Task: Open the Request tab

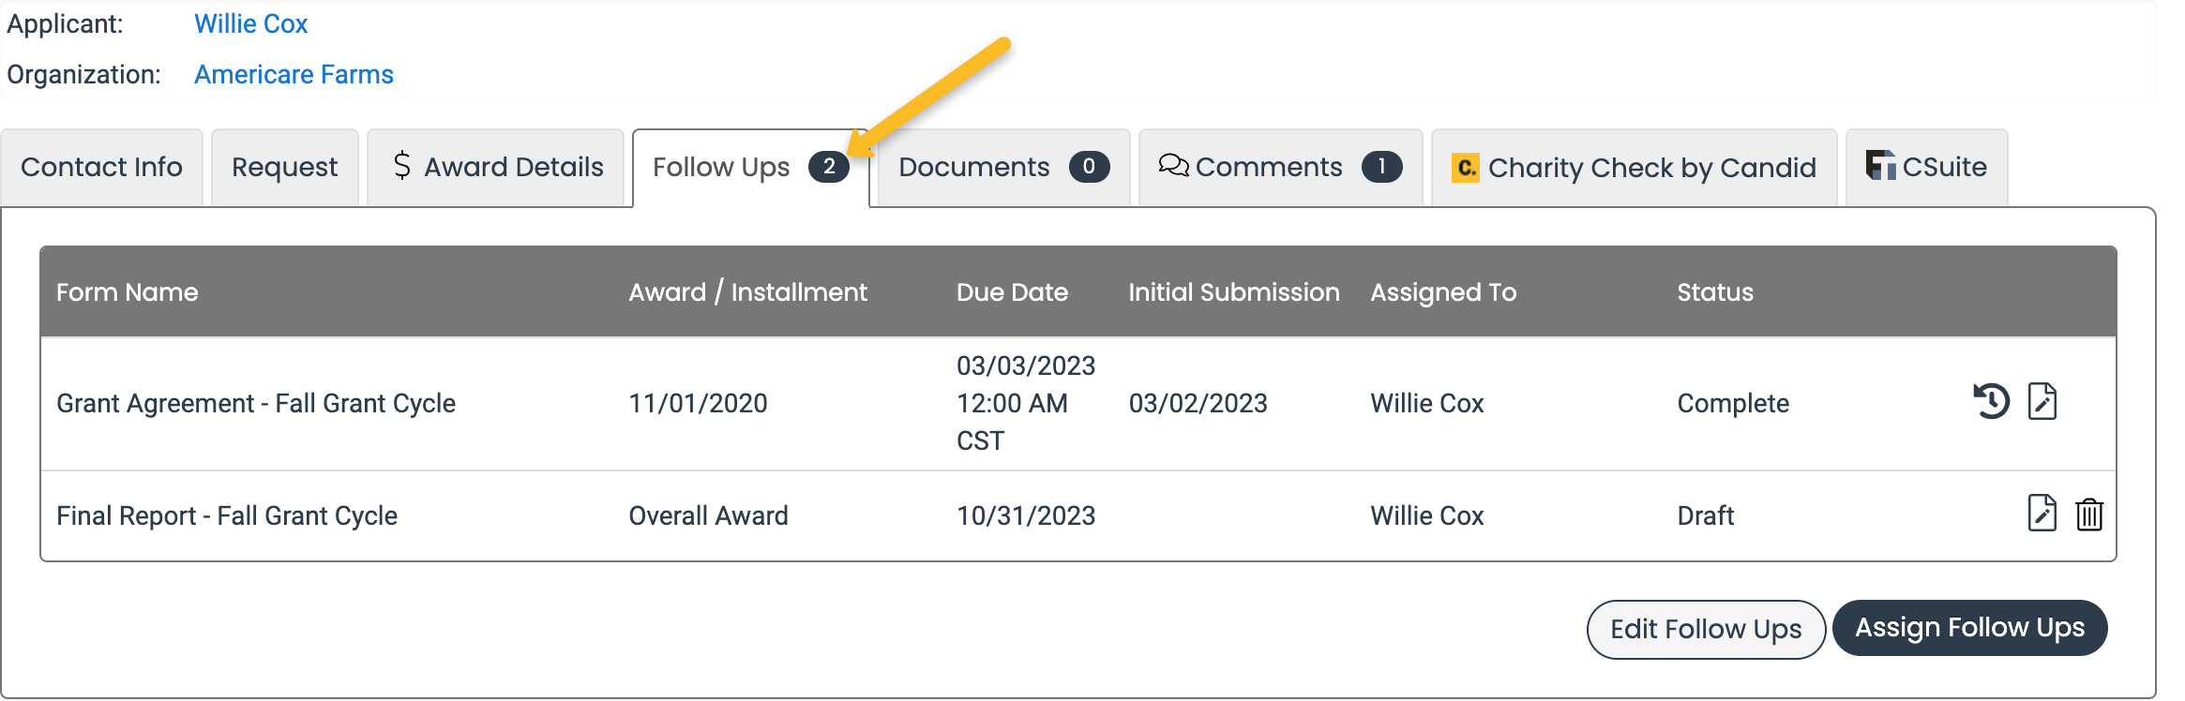Action: tap(284, 167)
